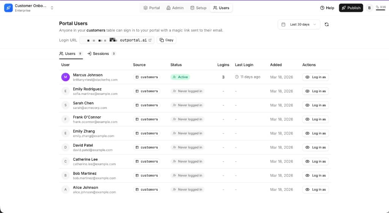
Task: Open the B user avatar menu
Action: pos(369,8)
